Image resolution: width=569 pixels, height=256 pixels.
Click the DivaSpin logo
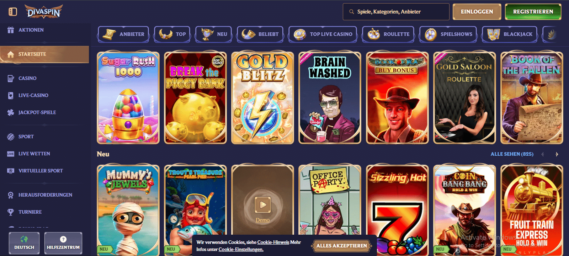pos(44,11)
